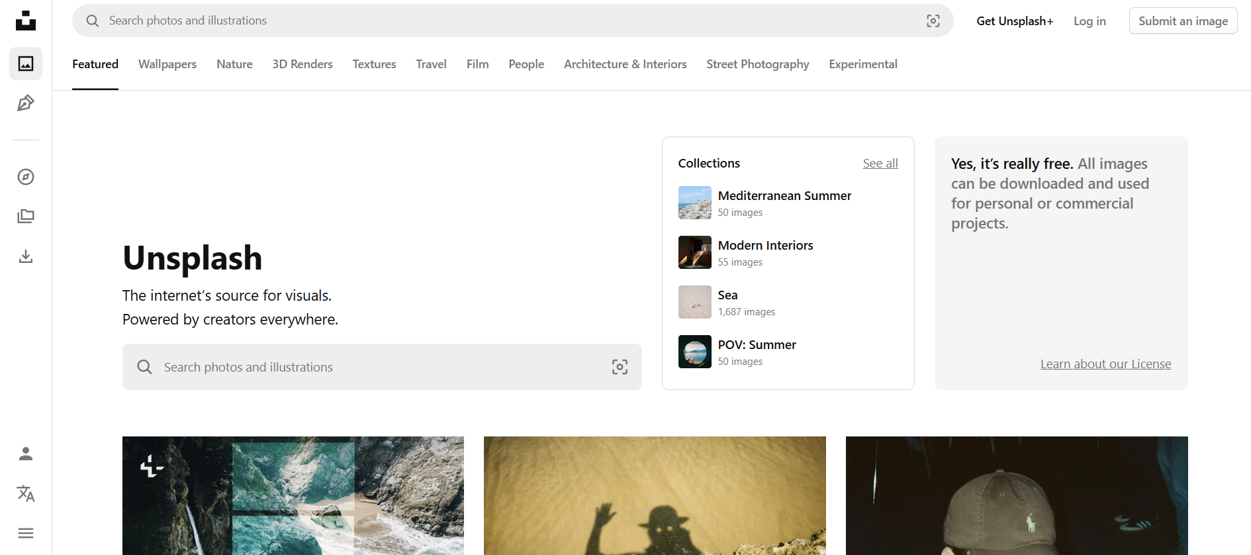Click Modern Interiors collection thumbnail
The width and height of the screenshot is (1251, 555).
click(694, 252)
